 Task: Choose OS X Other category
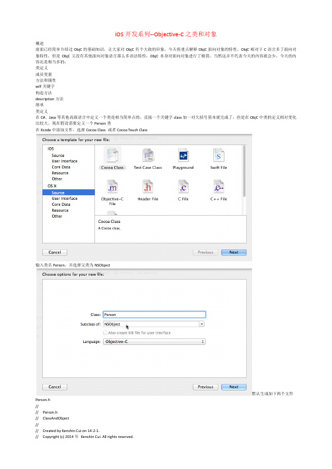point(57,216)
